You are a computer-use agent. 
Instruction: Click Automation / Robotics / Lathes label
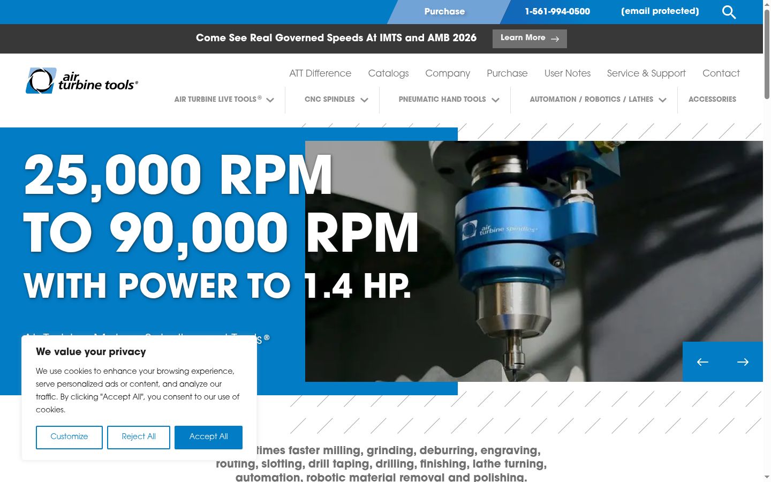click(x=591, y=99)
